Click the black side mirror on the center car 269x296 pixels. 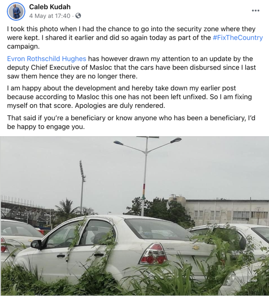point(36,244)
